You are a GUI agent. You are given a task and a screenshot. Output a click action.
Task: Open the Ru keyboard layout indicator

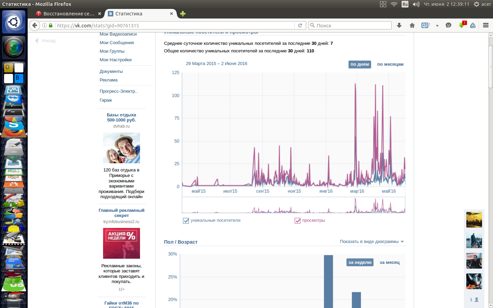tap(405, 4)
